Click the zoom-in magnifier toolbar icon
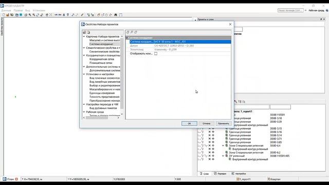Image resolution: width=329 pixels, height=185 pixels. pos(30,15)
